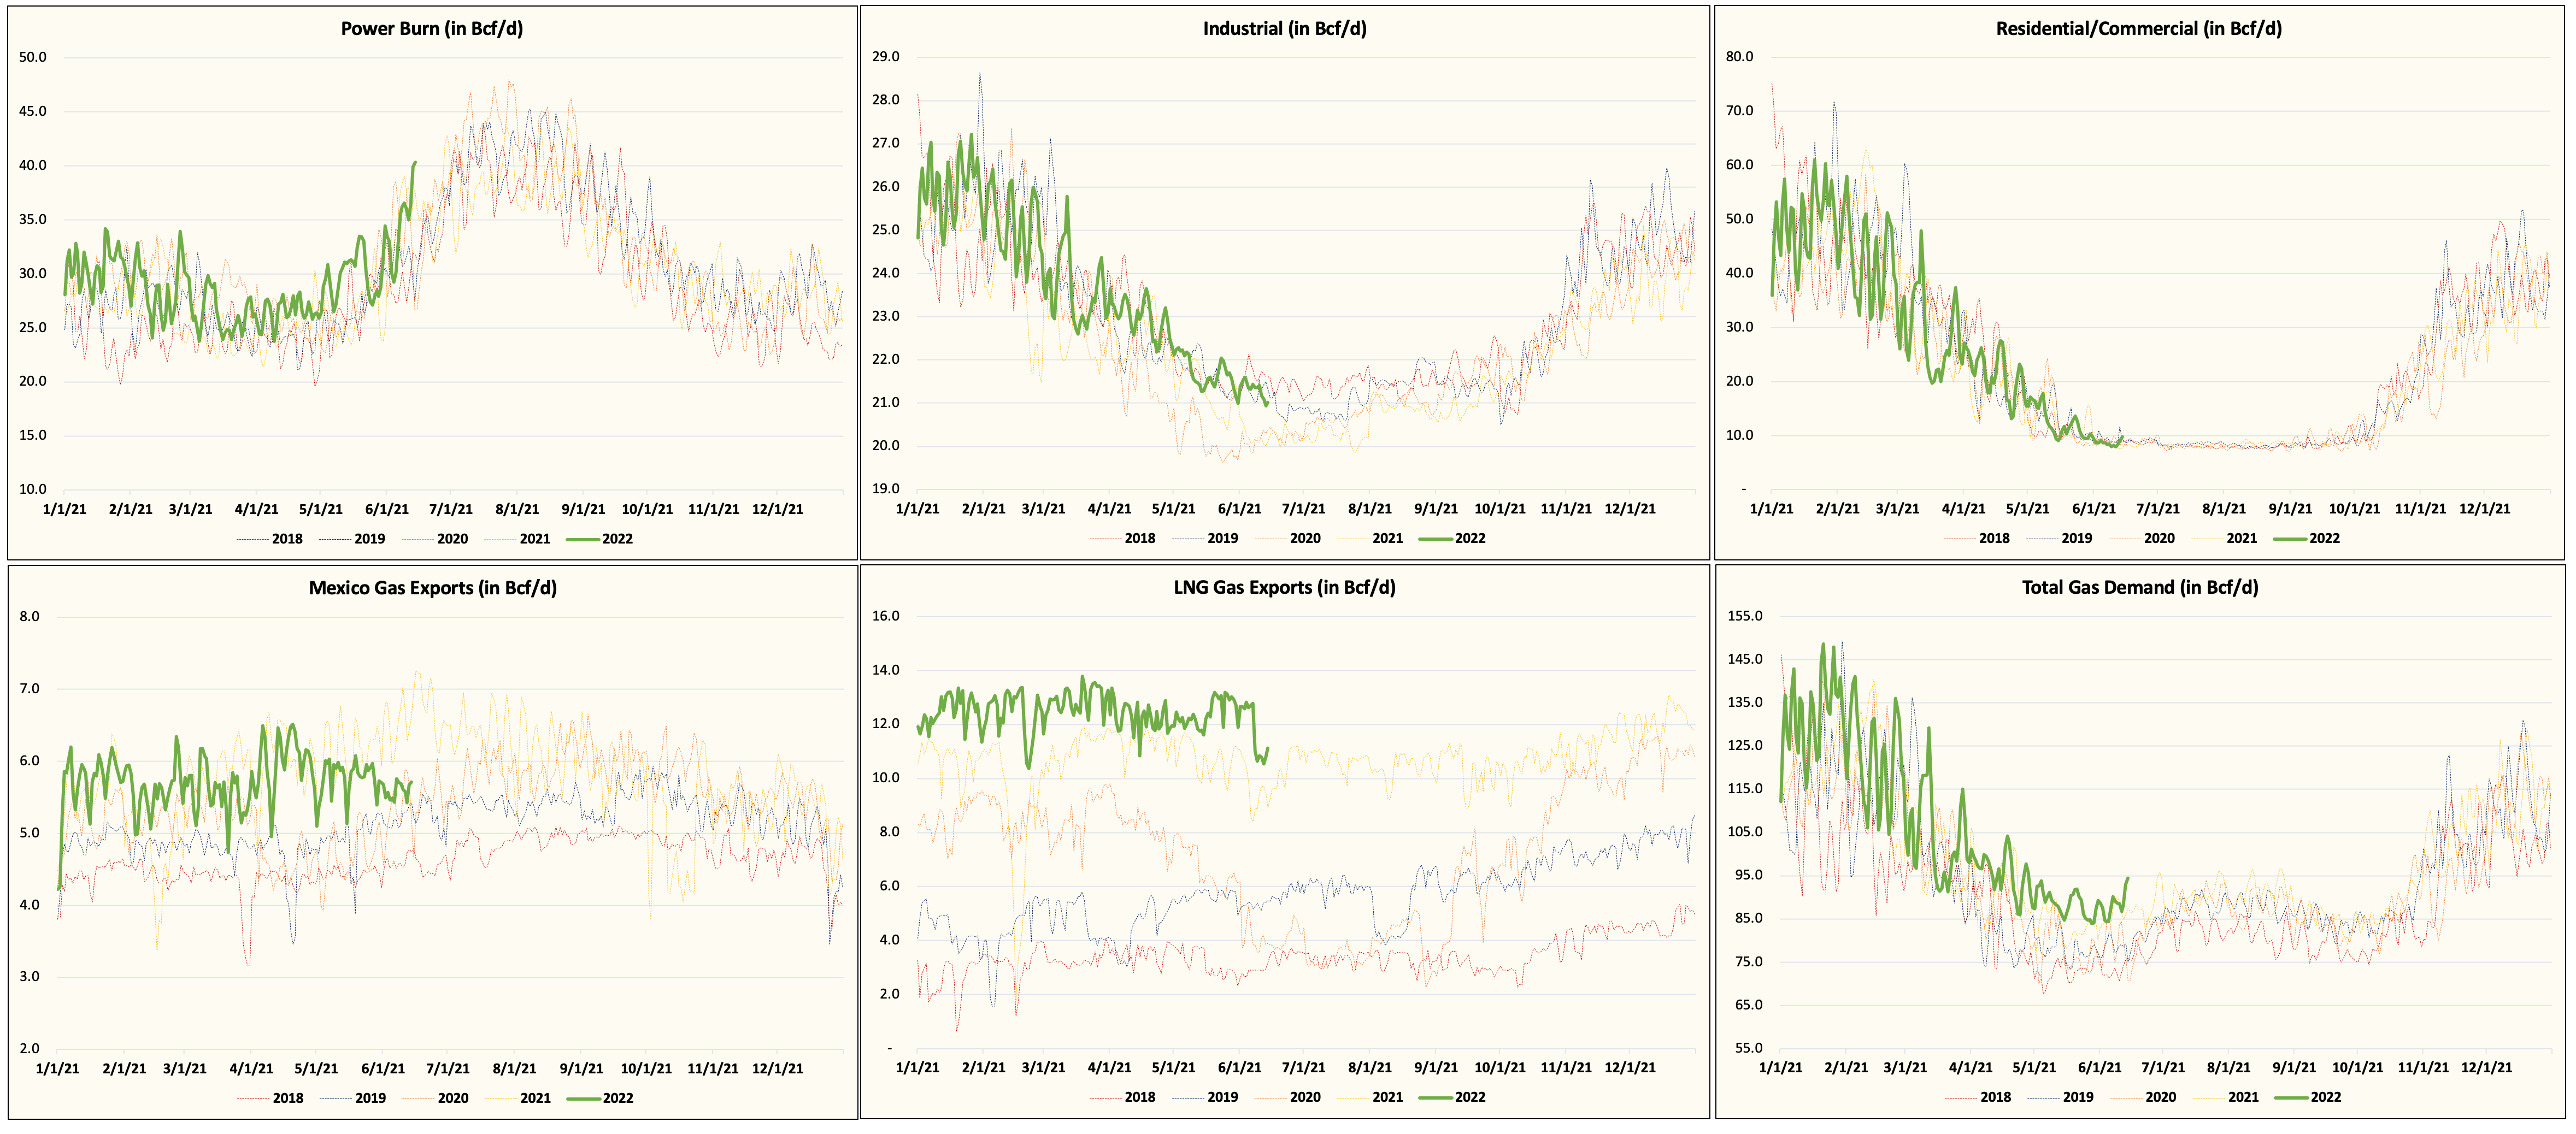Image resolution: width=2576 pixels, height=1134 pixels.
Task: Click the Industrial (in Bcf/d) chart title
Action: point(1284,29)
